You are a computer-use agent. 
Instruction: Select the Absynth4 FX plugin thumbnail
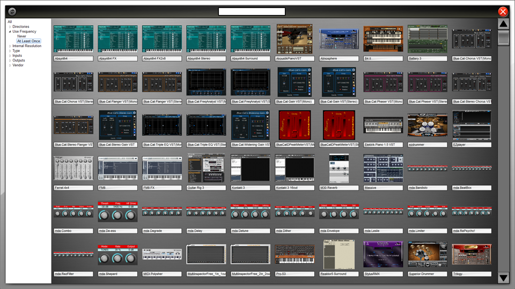tap(117, 39)
